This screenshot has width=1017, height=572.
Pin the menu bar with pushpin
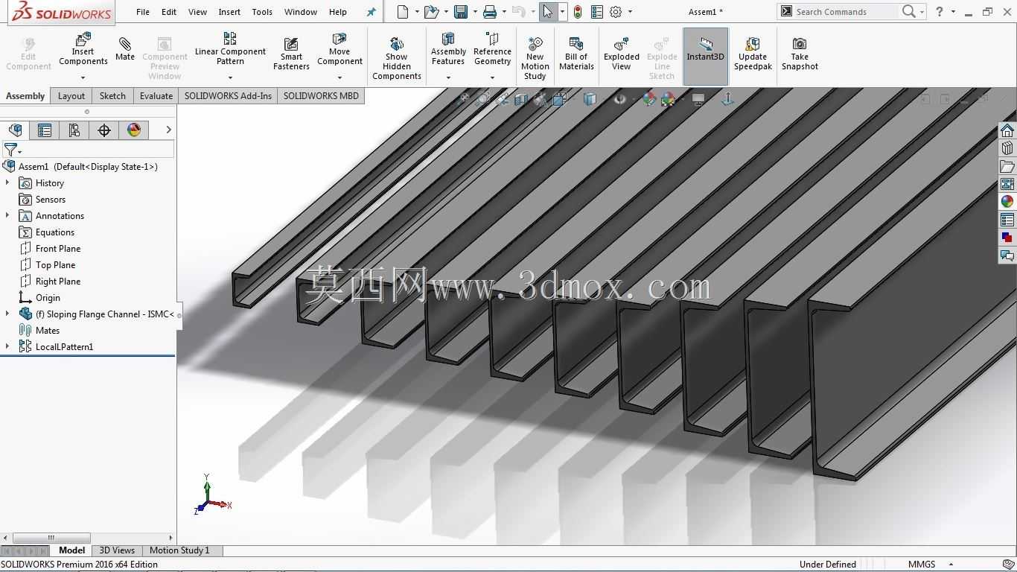tap(372, 12)
